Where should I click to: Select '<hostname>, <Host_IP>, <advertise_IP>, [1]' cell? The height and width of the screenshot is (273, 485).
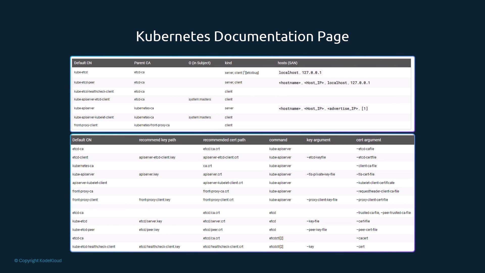click(323, 108)
